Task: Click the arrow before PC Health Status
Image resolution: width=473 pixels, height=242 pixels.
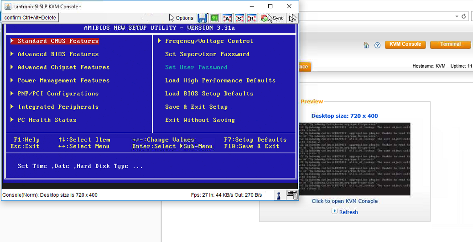Action: (x=12, y=120)
